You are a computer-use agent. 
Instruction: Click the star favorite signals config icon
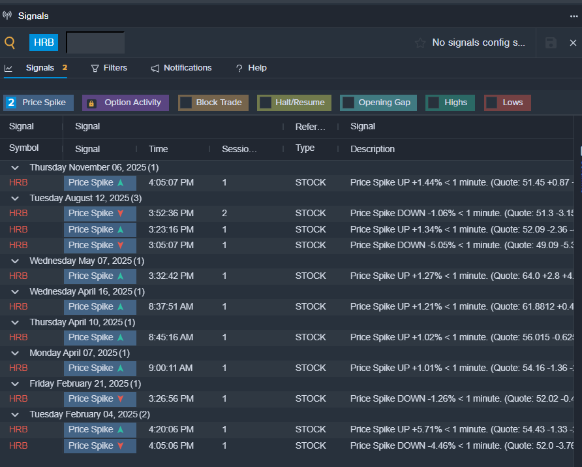point(420,43)
